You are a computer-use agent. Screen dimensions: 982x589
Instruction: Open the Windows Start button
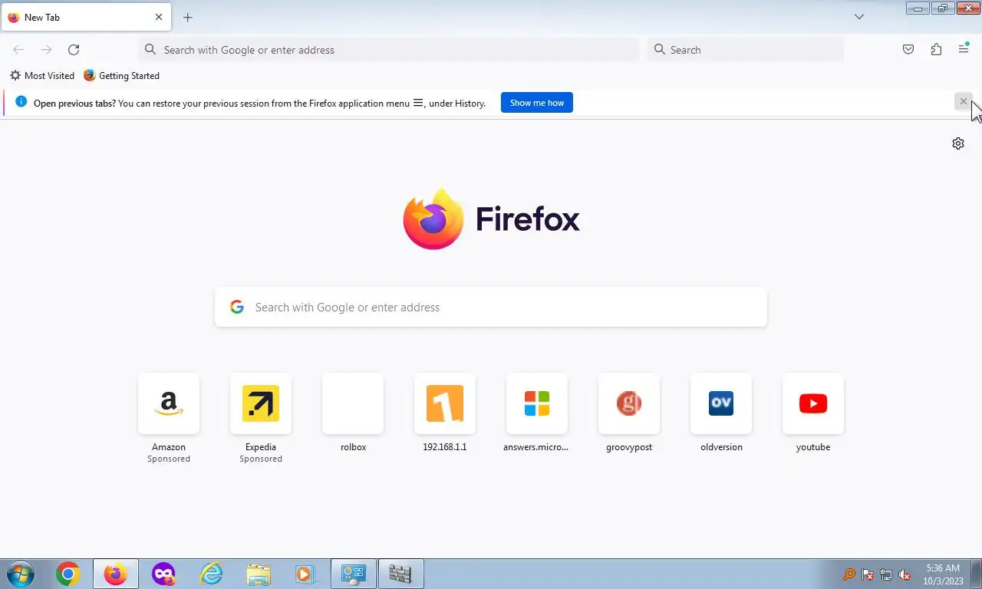(x=21, y=574)
